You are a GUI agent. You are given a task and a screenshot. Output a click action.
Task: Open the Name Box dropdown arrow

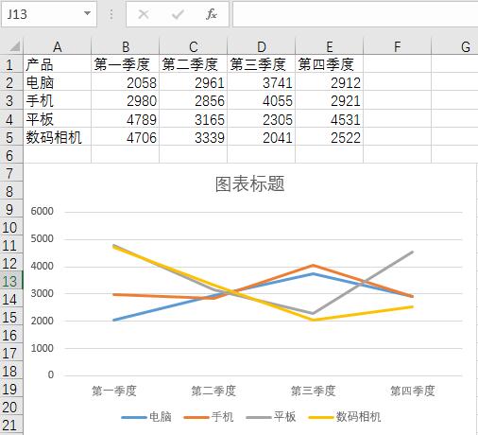tap(87, 13)
